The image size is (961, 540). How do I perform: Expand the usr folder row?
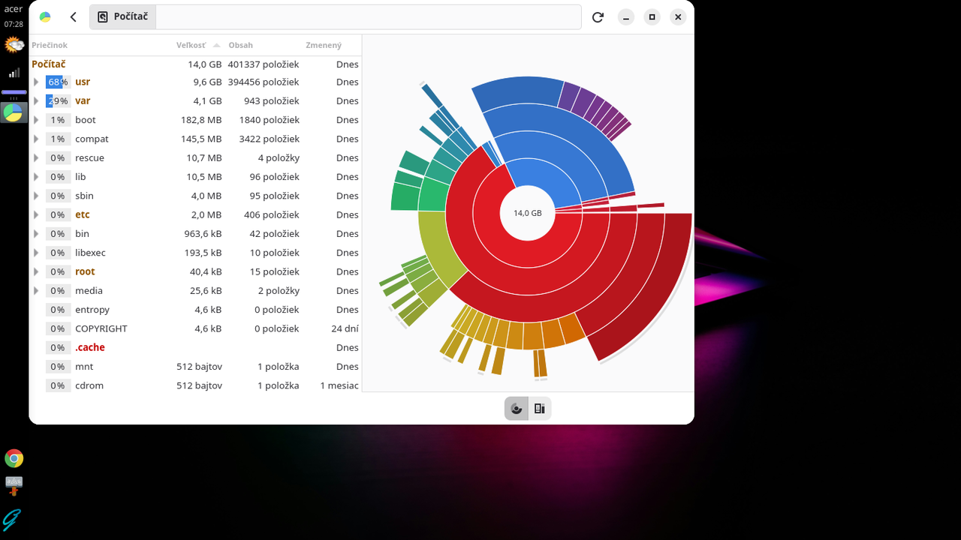click(36, 82)
